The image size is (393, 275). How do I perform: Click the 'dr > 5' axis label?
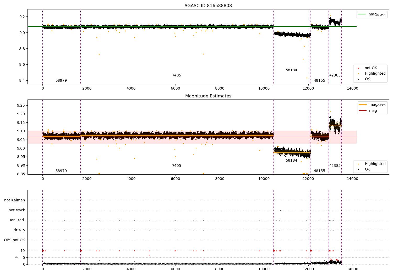coord(19,230)
